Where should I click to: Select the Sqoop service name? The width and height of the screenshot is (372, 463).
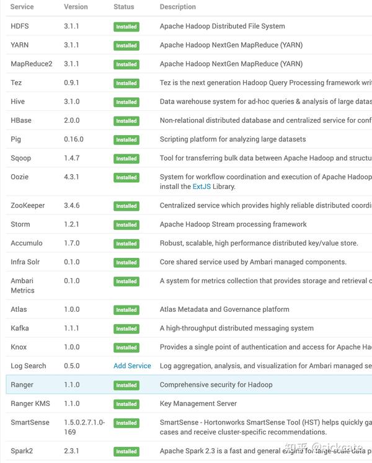tap(20, 158)
